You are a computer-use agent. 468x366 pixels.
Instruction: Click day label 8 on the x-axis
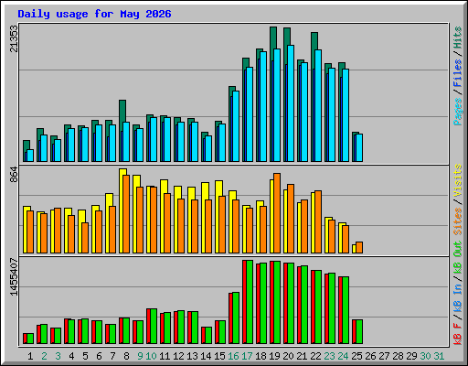tap(126, 356)
